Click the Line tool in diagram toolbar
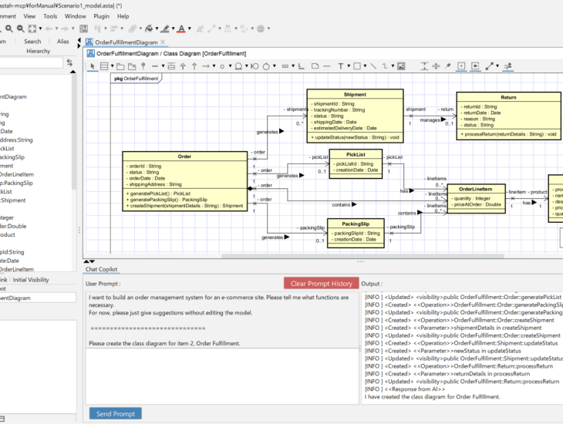Viewport: 563px width, 424px height. pos(373,66)
